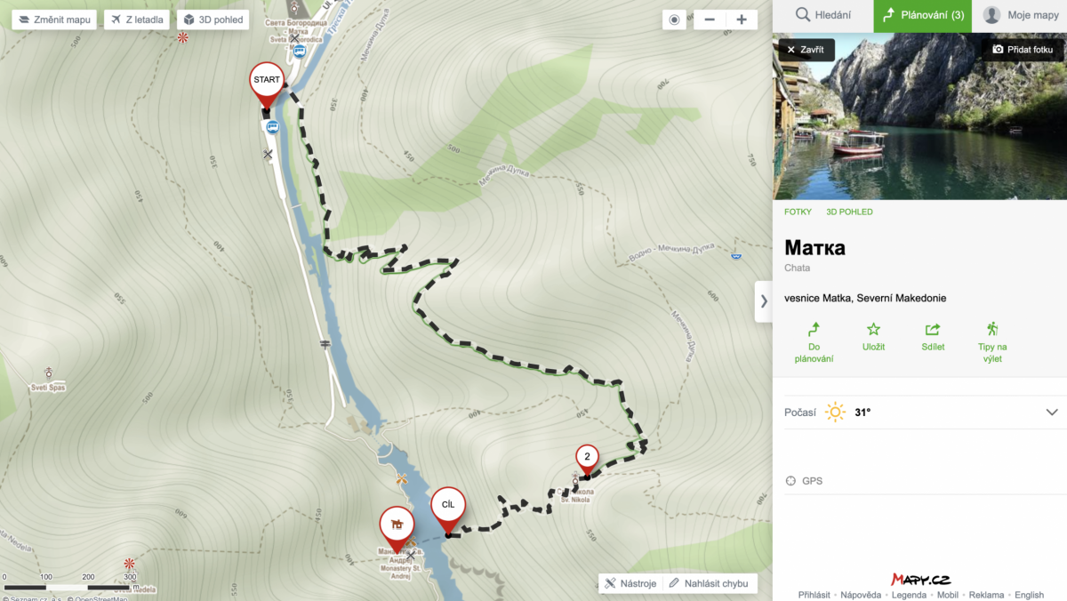Click the Přidat fotku button

(x=1023, y=50)
